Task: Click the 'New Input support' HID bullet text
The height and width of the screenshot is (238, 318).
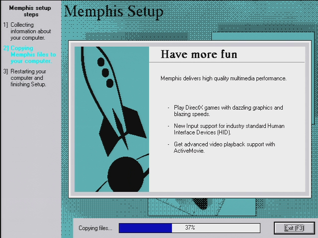Action: coord(229,129)
